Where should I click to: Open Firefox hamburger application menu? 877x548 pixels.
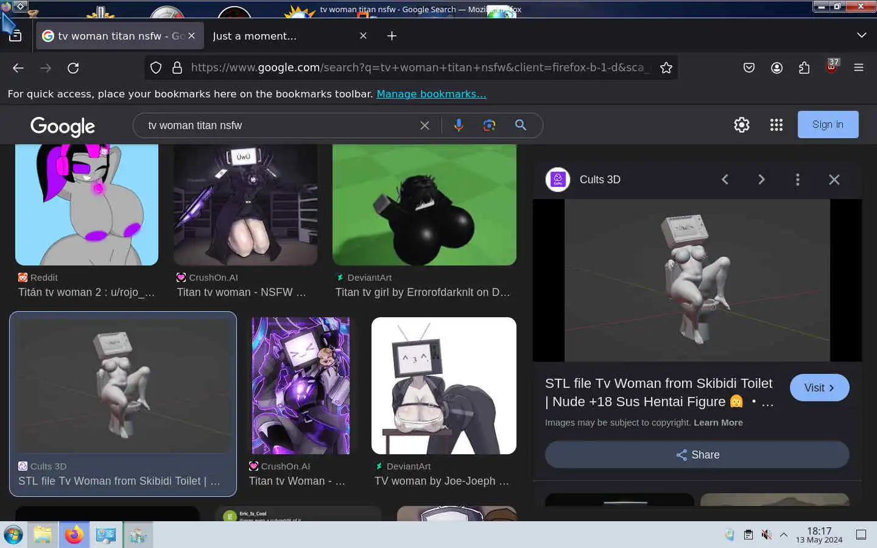859,68
